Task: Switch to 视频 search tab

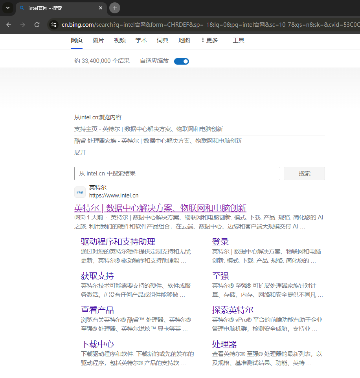Action: pos(120,40)
